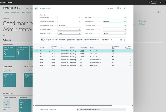The height and width of the screenshot is (112, 166).
Task: Click the Service link on the right
Action: [142, 21]
